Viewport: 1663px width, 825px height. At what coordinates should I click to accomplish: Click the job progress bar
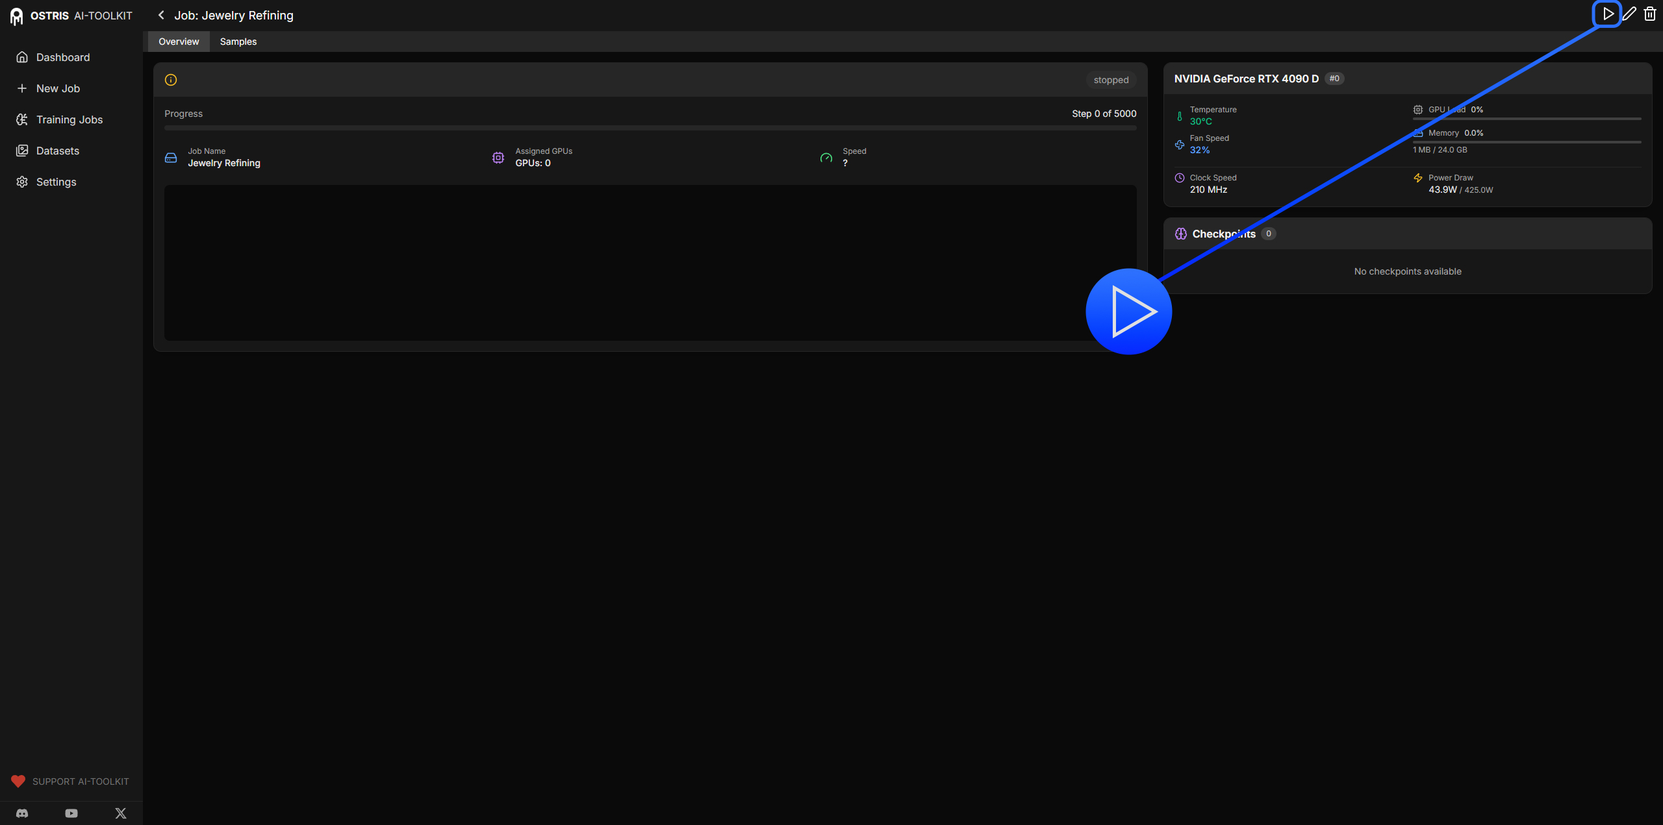(650, 128)
